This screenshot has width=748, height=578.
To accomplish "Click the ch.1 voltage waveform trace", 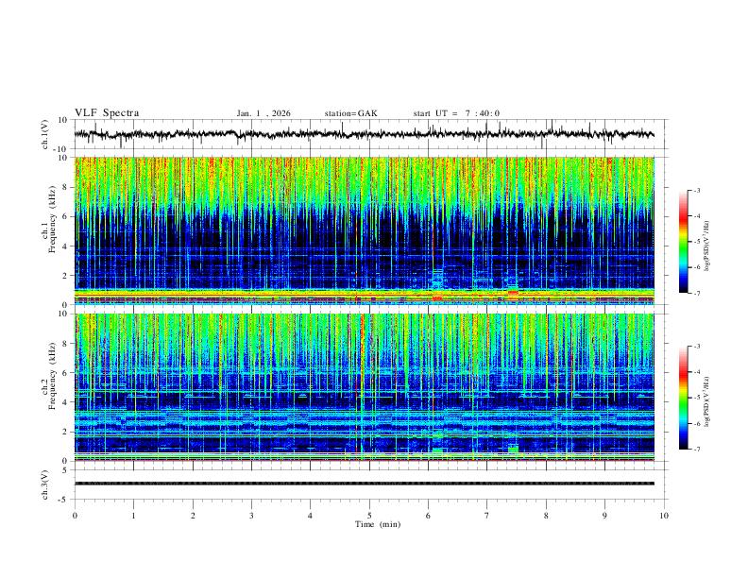I will click(364, 134).
